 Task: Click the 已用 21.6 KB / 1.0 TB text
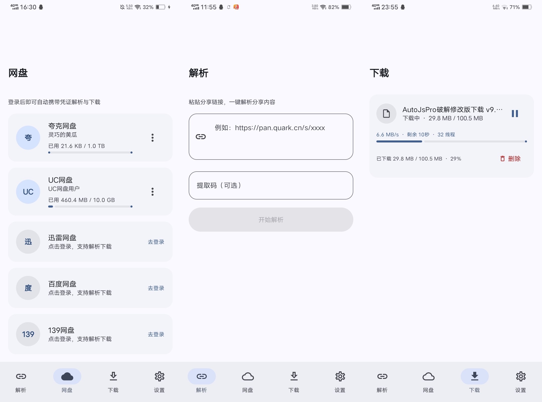[x=77, y=146]
